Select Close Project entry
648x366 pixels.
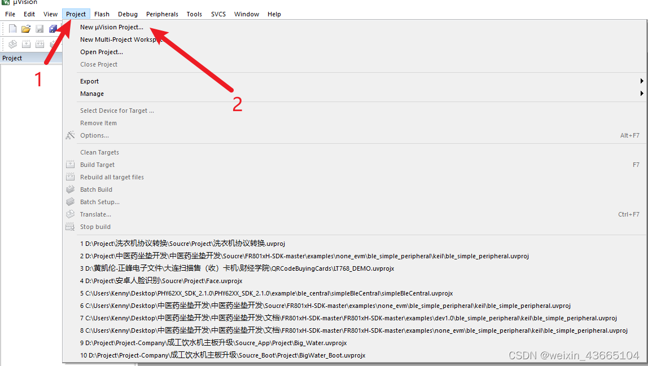(x=354, y=64)
